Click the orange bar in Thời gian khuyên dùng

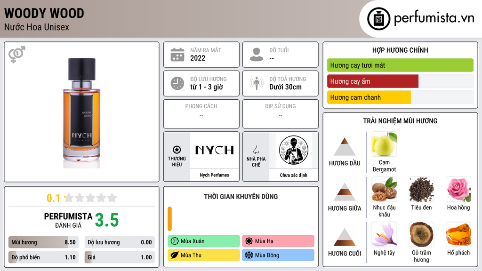tap(169, 219)
